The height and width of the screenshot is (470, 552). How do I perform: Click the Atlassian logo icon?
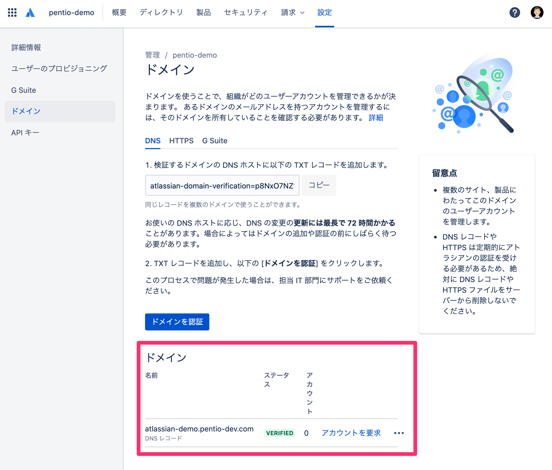(x=30, y=12)
